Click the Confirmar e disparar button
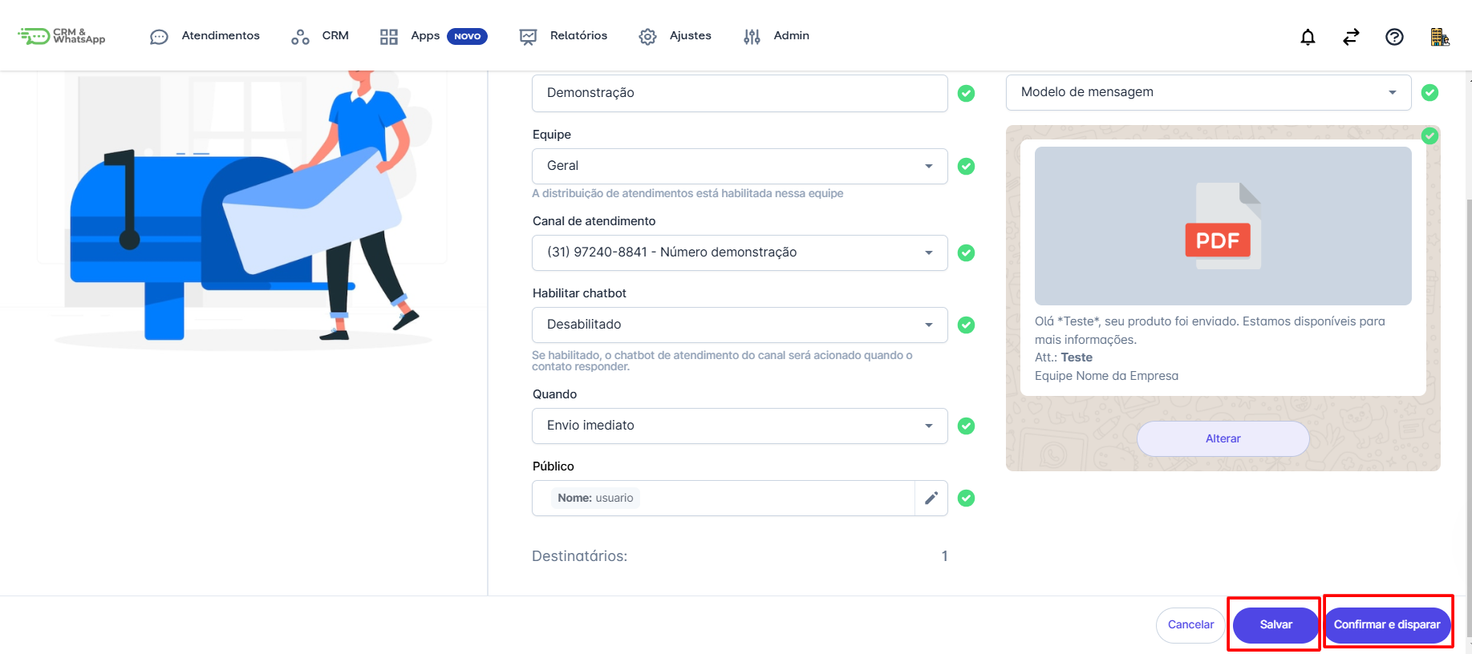Image resolution: width=1472 pixels, height=654 pixels. tap(1386, 624)
